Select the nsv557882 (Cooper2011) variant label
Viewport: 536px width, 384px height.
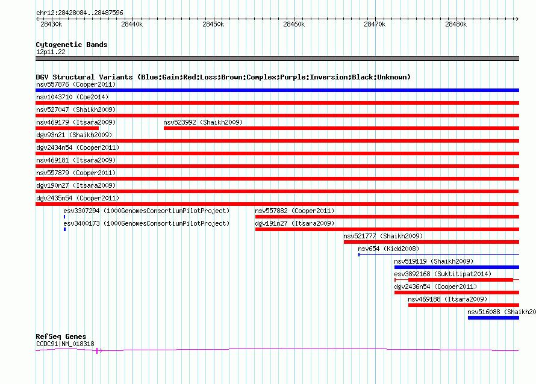(x=294, y=211)
